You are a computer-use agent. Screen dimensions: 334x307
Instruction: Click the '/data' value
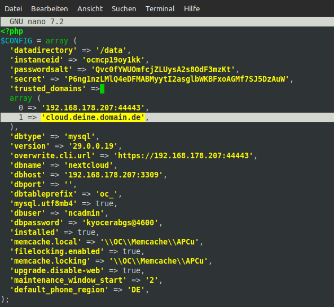coord(111,50)
